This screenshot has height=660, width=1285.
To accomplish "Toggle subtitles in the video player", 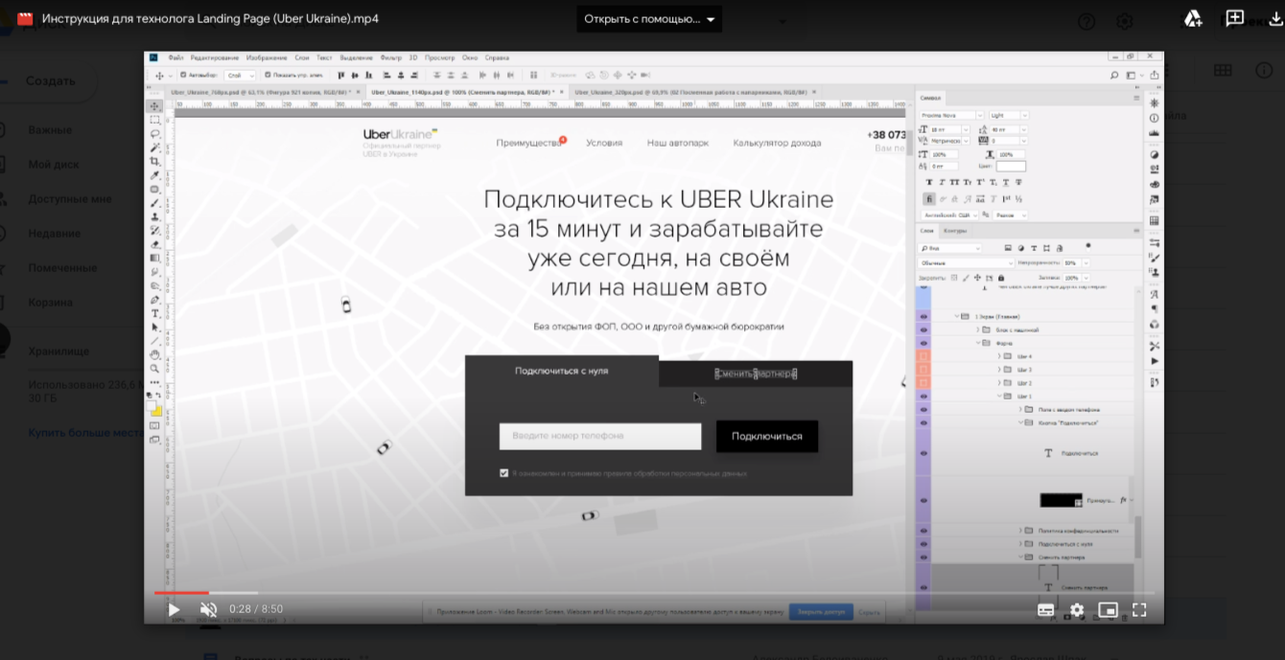I will (1046, 609).
